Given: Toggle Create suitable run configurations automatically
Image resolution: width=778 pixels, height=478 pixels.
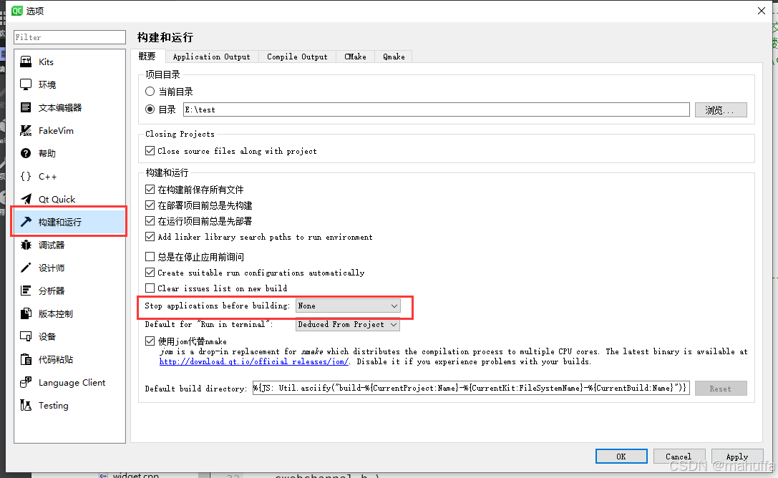Looking at the screenshot, I should click(x=150, y=272).
